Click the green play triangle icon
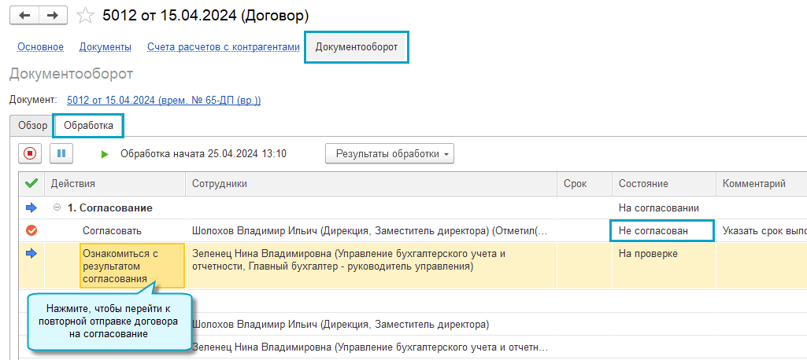Viewport: 807px width, 360px height. (105, 154)
